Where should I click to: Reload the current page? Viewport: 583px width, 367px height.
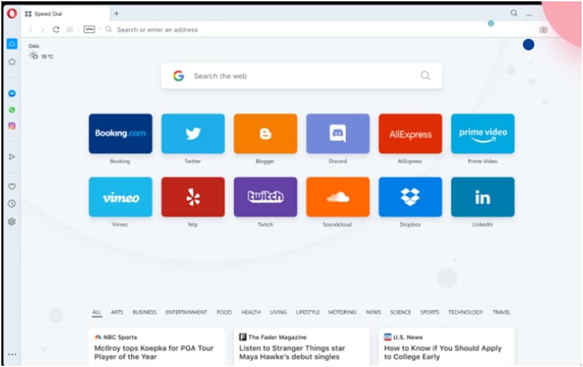(x=56, y=30)
